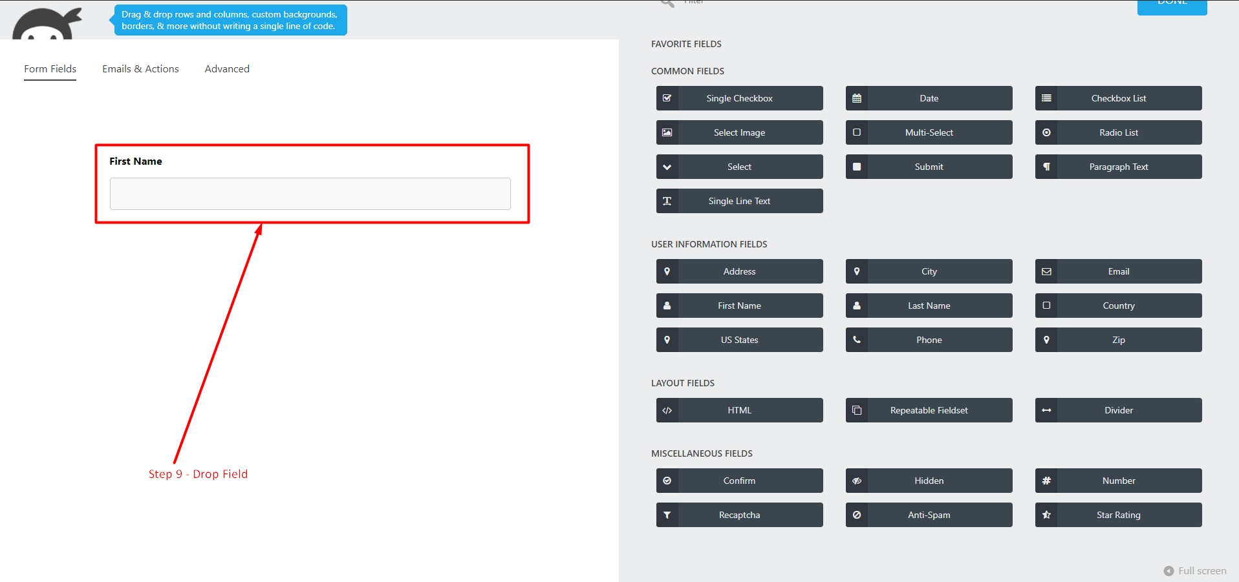Image resolution: width=1239 pixels, height=582 pixels.
Task: Click the chevron icon on Select field
Action: pos(667,167)
